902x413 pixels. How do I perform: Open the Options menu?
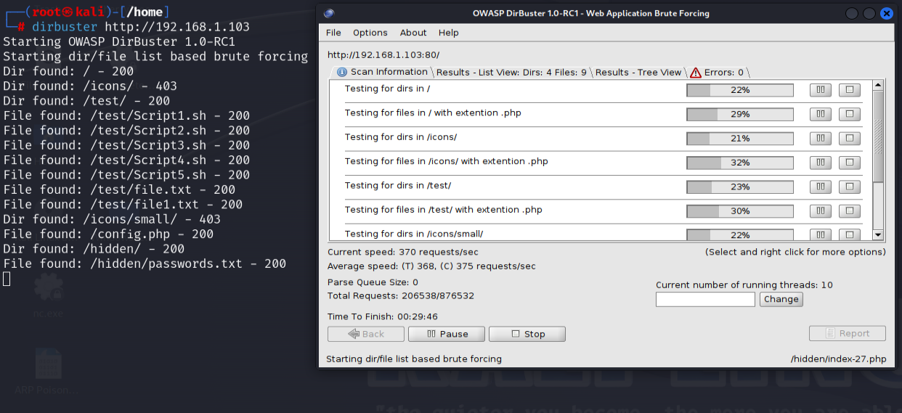point(370,33)
